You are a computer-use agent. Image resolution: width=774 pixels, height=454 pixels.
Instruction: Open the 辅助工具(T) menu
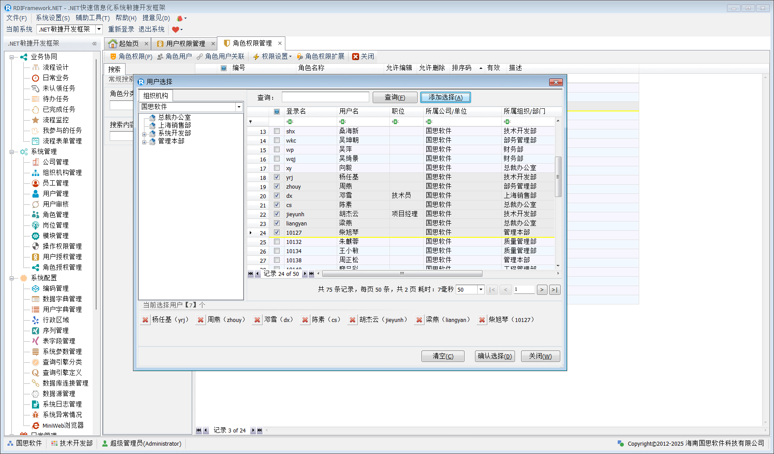click(x=92, y=18)
